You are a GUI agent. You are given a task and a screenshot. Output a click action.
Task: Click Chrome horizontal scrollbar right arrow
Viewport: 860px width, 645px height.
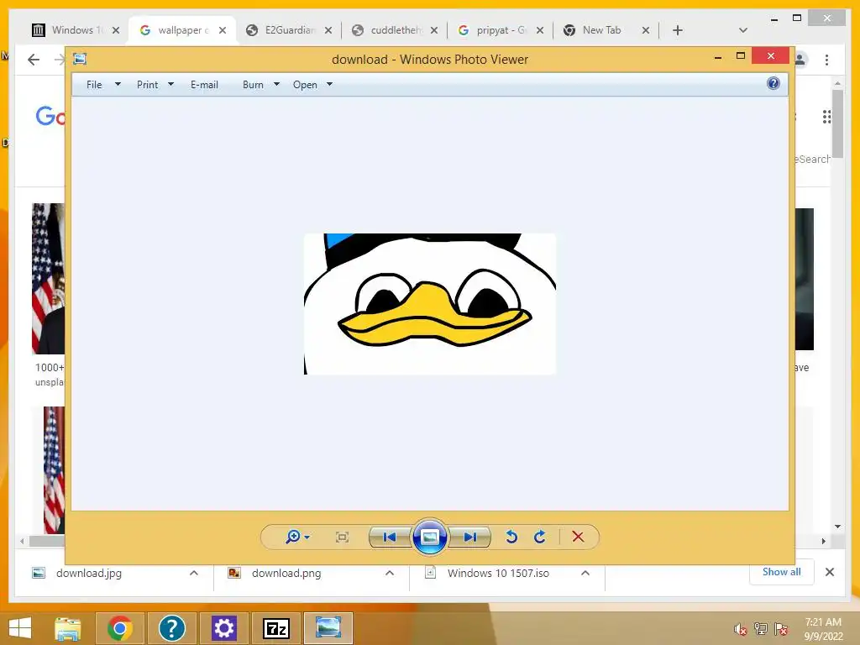[x=823, y=541]
